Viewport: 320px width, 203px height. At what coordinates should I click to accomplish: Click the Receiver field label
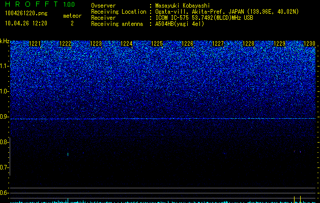tap(103, 18)
